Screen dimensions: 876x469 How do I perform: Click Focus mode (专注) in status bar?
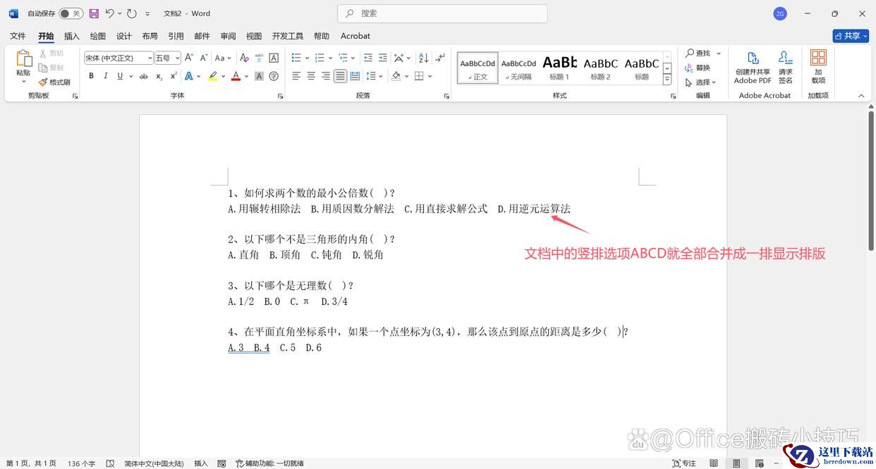pyautogui.click(x=684, y=463)
